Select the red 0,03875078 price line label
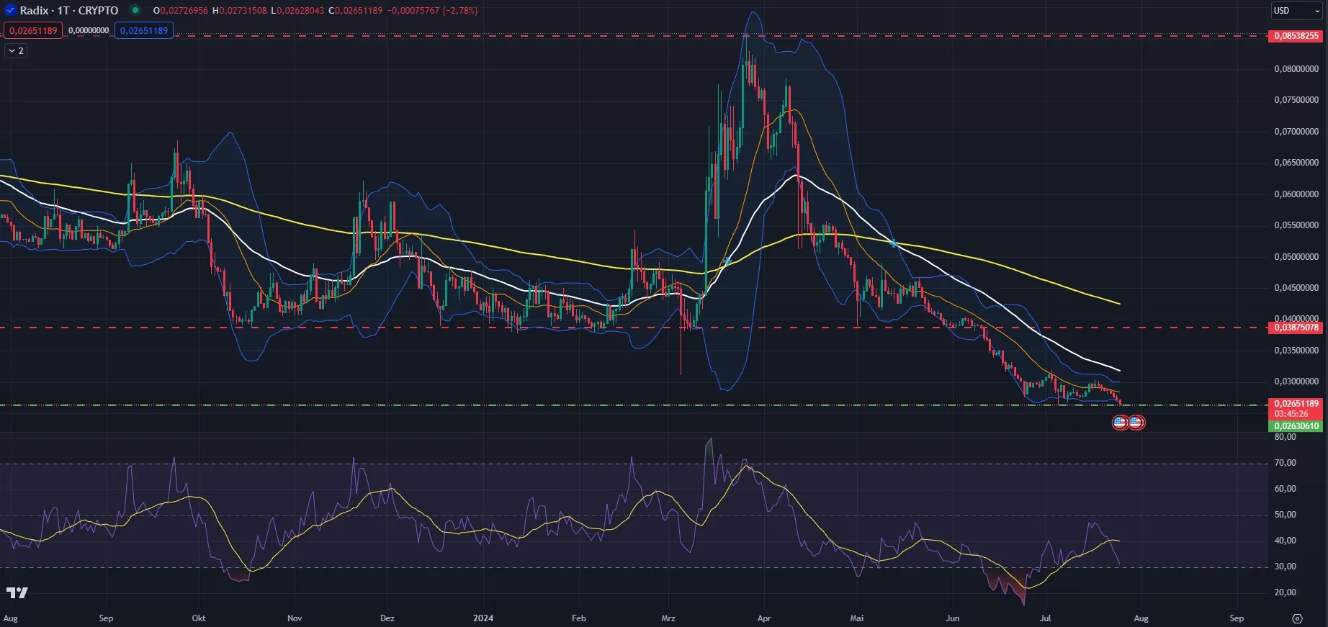 [x=1296, y=328]
